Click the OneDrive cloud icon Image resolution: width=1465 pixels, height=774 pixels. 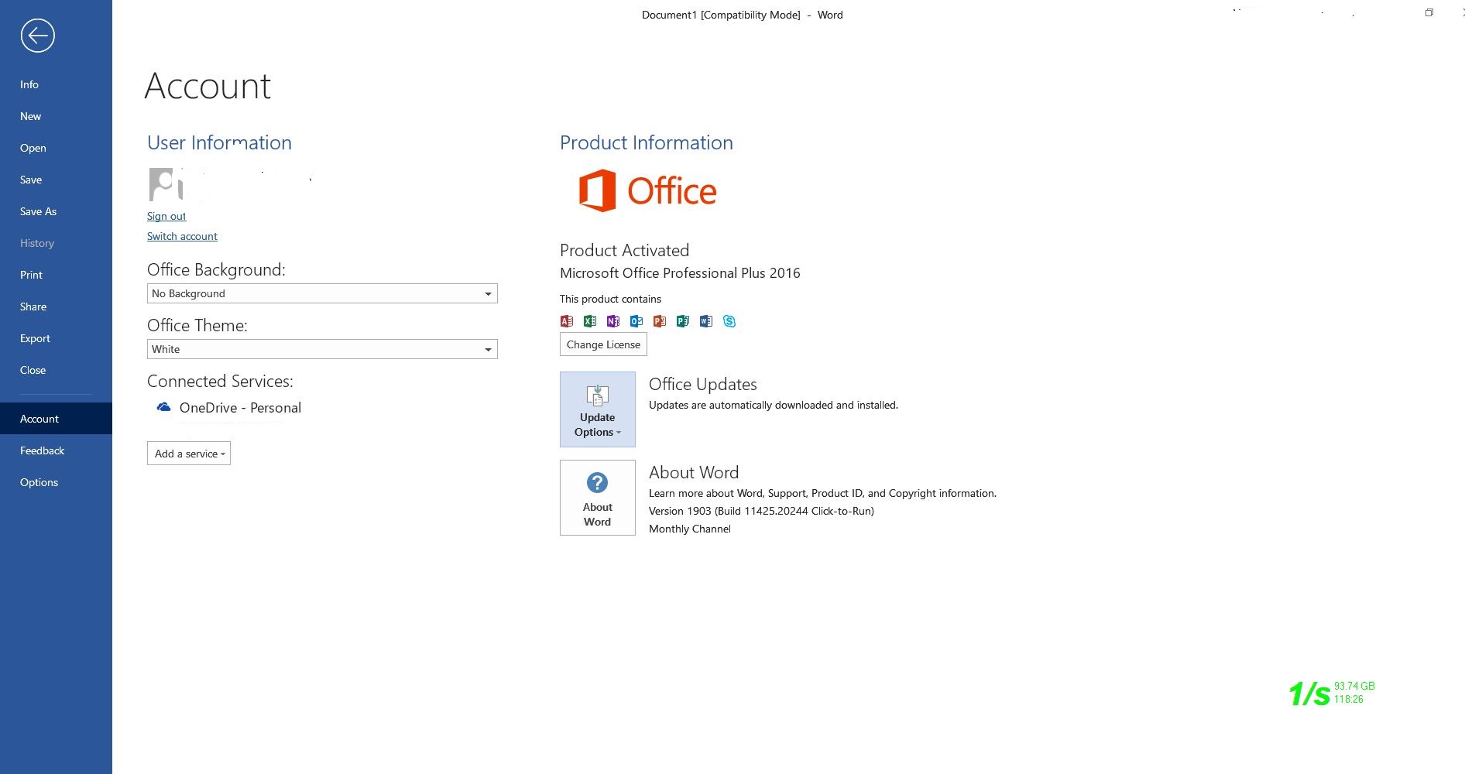tap(163, 407)
